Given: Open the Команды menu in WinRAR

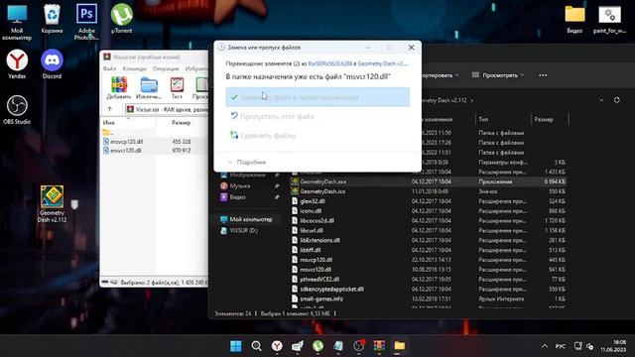Looking at the screenshot, I should click(135, 68).
